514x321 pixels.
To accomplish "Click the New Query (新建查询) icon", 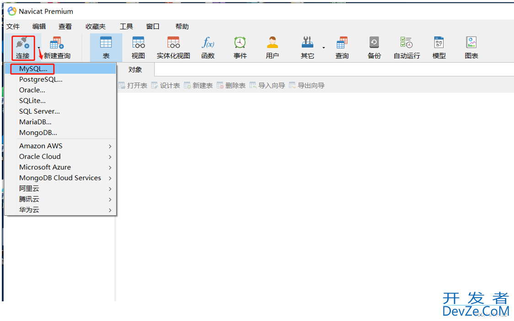I will pos(57,43).
